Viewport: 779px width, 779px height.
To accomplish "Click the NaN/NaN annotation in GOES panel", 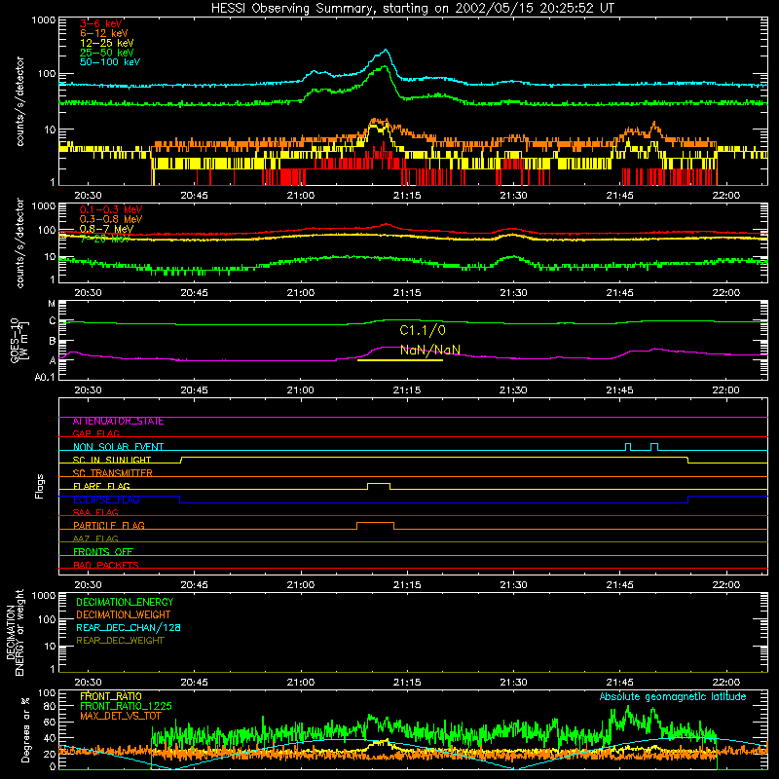I will 430,350.
